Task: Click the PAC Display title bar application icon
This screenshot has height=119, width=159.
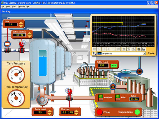Action: [2, 3]
